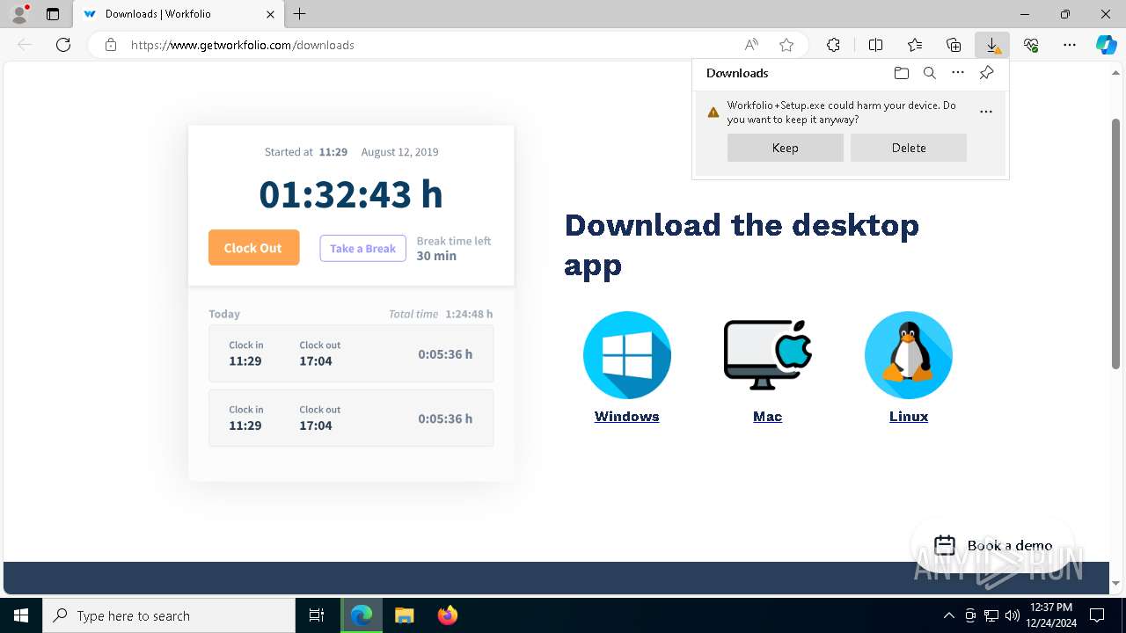Open a new tab with plus button
Image resolution: width=1126 pixels, height=633 pixels.
300,14
